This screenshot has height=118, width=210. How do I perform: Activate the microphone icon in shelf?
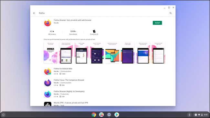189,115
